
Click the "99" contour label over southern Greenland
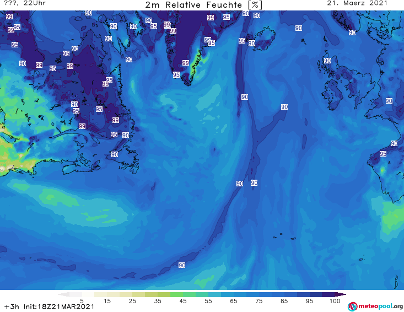pyautogui.click(x=186, y=63)
